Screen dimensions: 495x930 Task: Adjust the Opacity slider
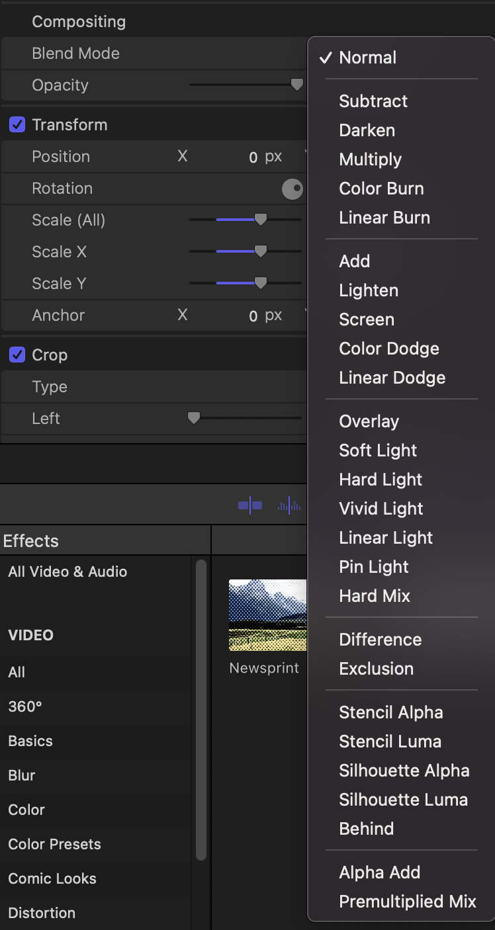[x=297, y=85]
